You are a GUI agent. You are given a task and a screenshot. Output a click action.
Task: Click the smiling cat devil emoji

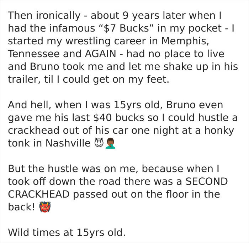coord(99,143)
